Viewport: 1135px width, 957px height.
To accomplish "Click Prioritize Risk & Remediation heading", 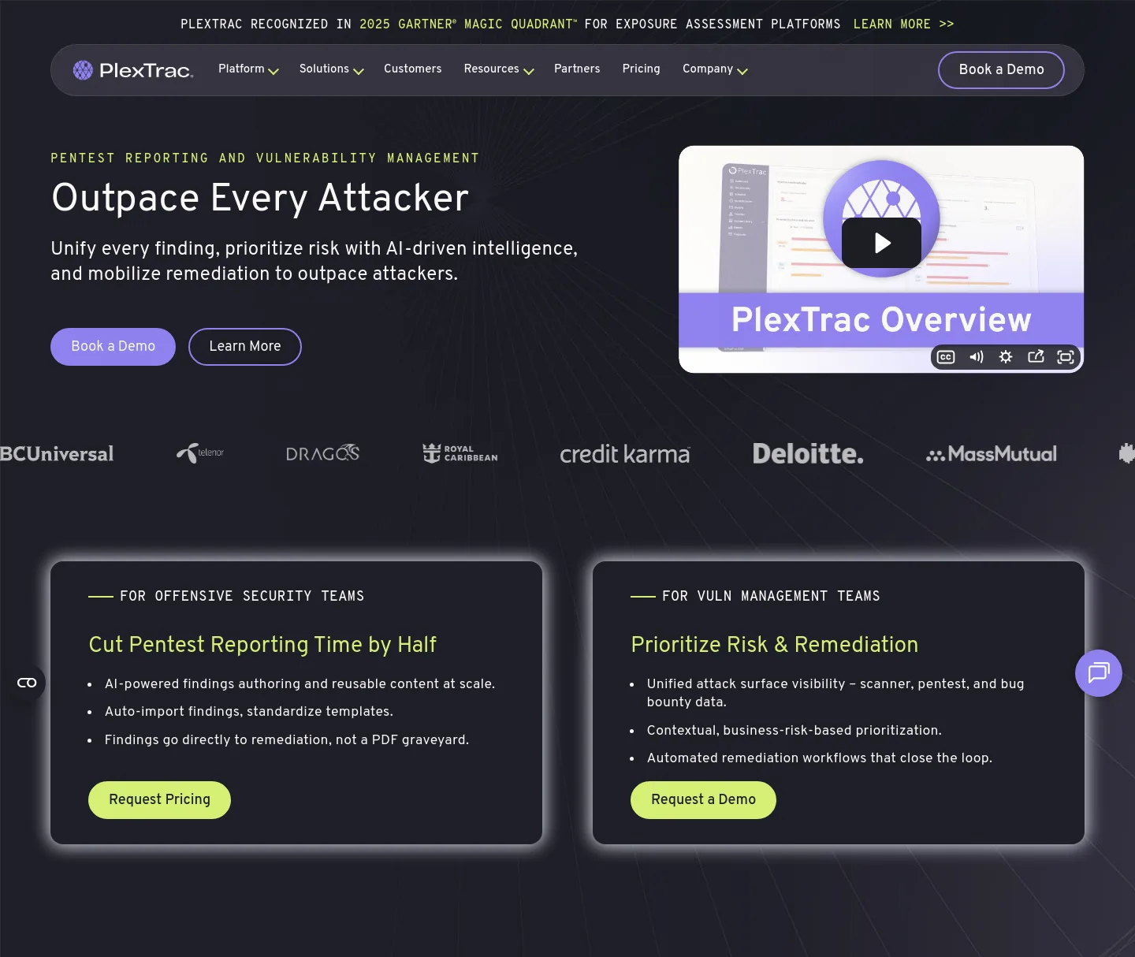I will click(775, 645).
